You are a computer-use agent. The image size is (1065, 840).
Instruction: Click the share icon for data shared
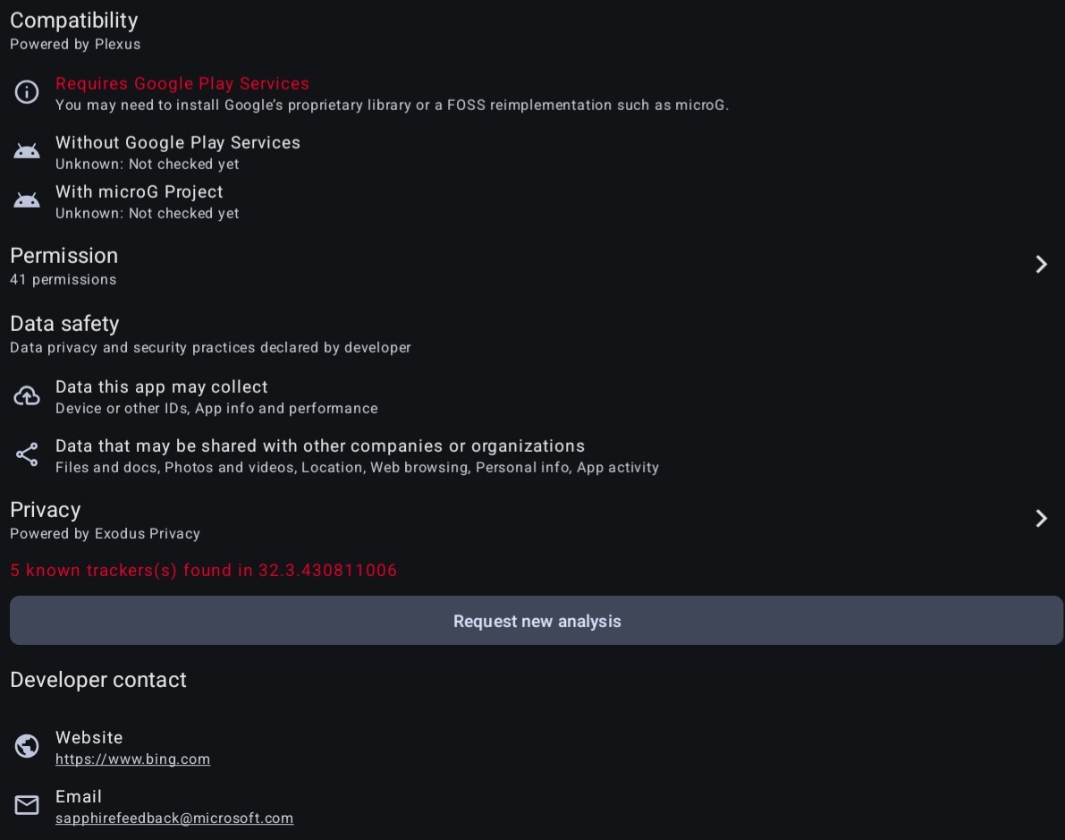click(x=27, y=454)
